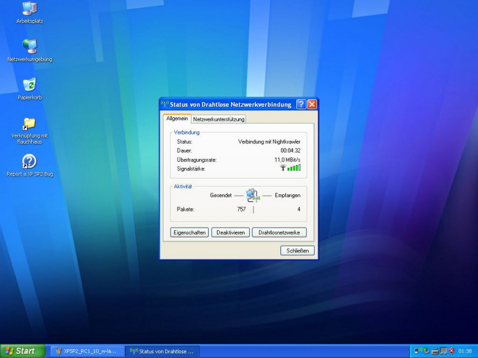This screenshot has height=358, width=478.
Task: Click the Empfangen label
Action: pos(288,195)
